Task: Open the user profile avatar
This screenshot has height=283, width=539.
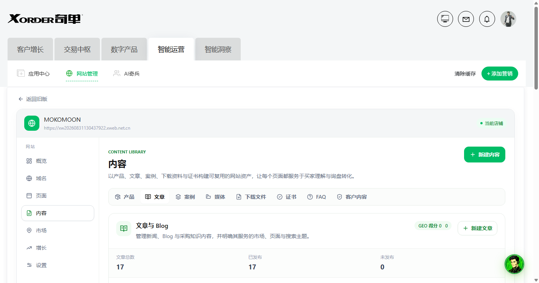Action: 508,19
